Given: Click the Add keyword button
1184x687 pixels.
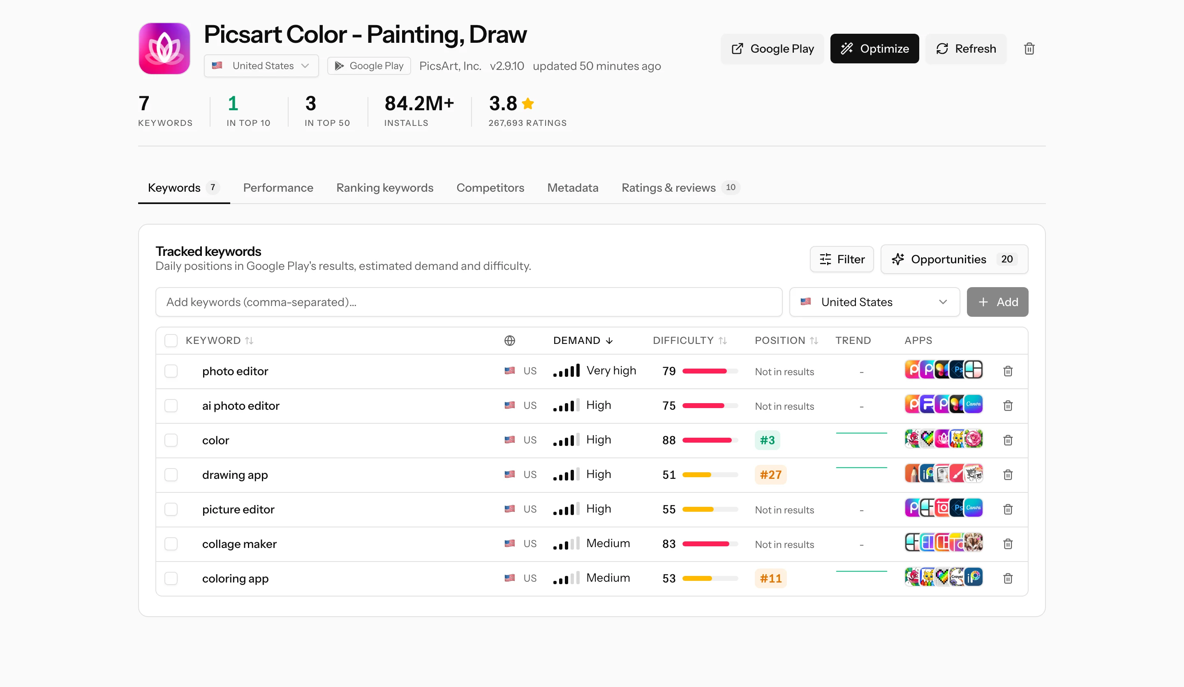Looking at the screenshot, I should 997,302.
